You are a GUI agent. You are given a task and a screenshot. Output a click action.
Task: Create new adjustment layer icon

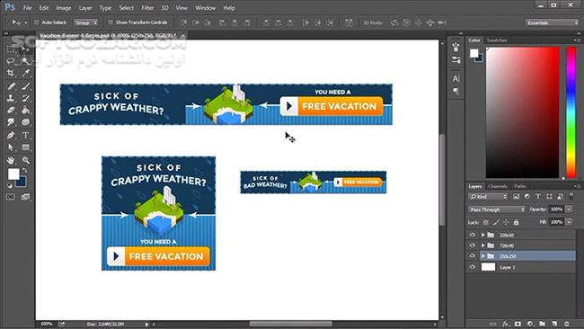(530, 324)
